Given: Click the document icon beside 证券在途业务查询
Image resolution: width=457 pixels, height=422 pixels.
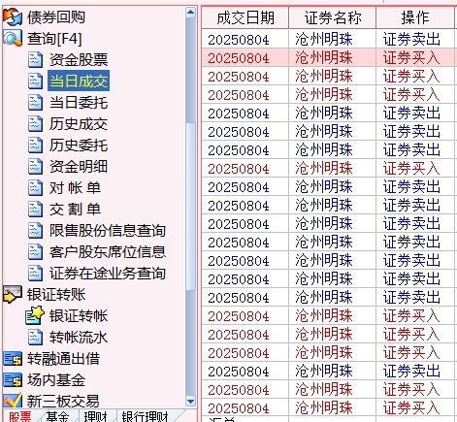Looking at the screenshot, I should [35, 273].
